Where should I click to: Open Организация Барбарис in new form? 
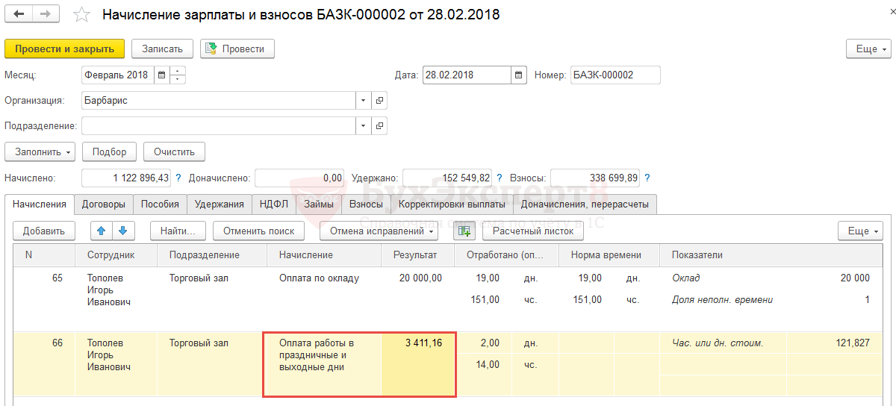(x=379, y=100)
